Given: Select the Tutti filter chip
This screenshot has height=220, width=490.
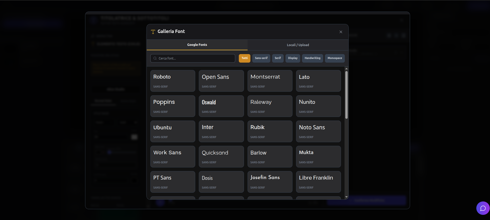Looking at the screenshot, I should point(244,58).
